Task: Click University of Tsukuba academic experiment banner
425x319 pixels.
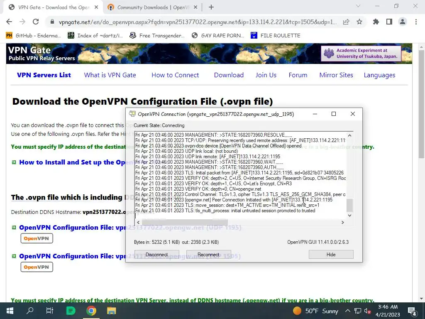Action: coord(361,54)
